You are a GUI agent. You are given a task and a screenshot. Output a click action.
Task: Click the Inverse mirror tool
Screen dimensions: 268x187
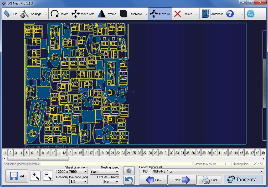coord(107,14)
